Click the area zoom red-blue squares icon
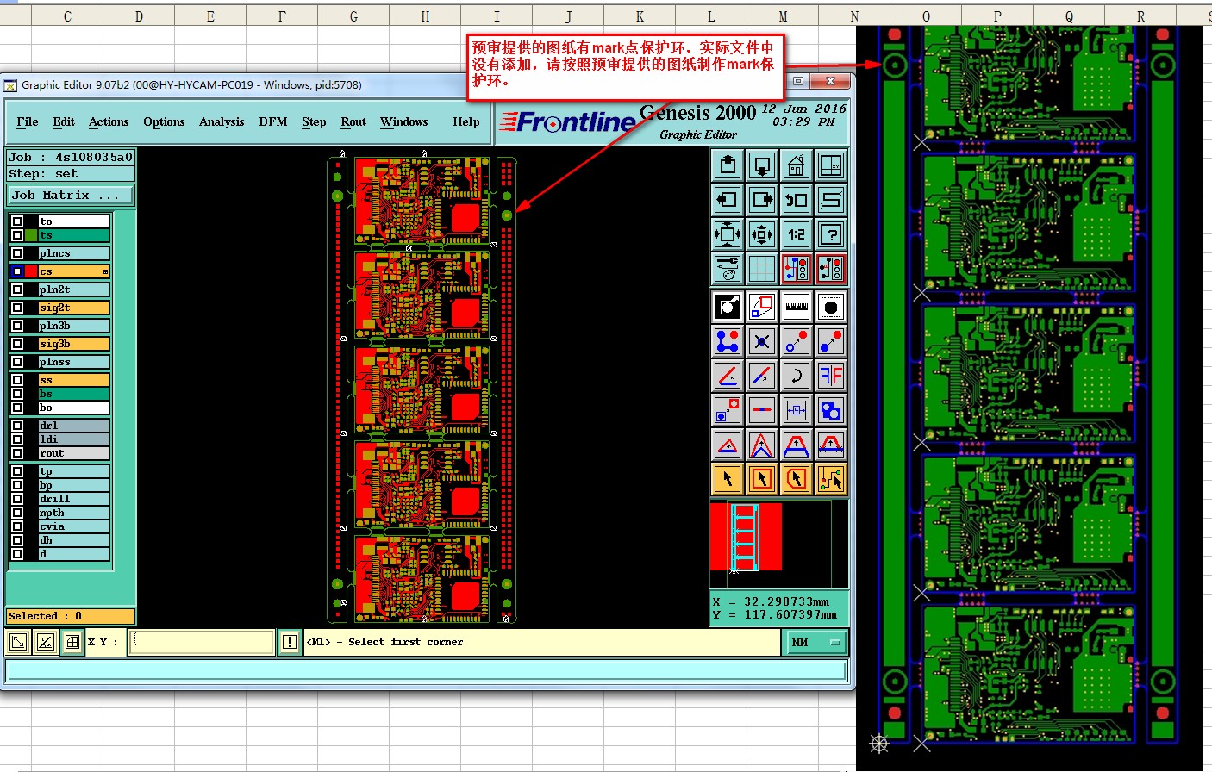Viewport: 1212px width, 772px height. tap(762, 307)
